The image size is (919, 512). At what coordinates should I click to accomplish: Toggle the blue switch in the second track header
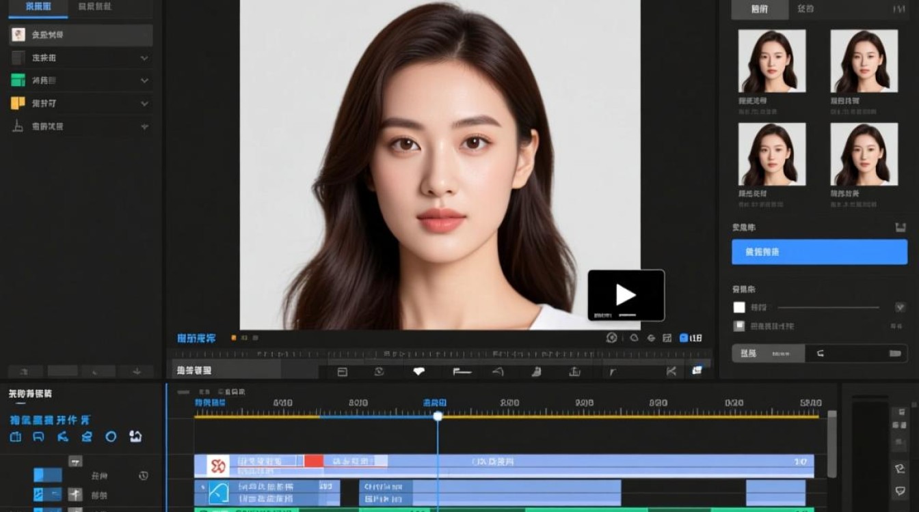point(48,495)
